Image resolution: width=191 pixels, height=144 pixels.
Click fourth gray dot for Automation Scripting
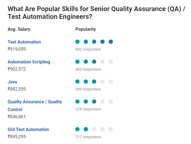[102, 62]
